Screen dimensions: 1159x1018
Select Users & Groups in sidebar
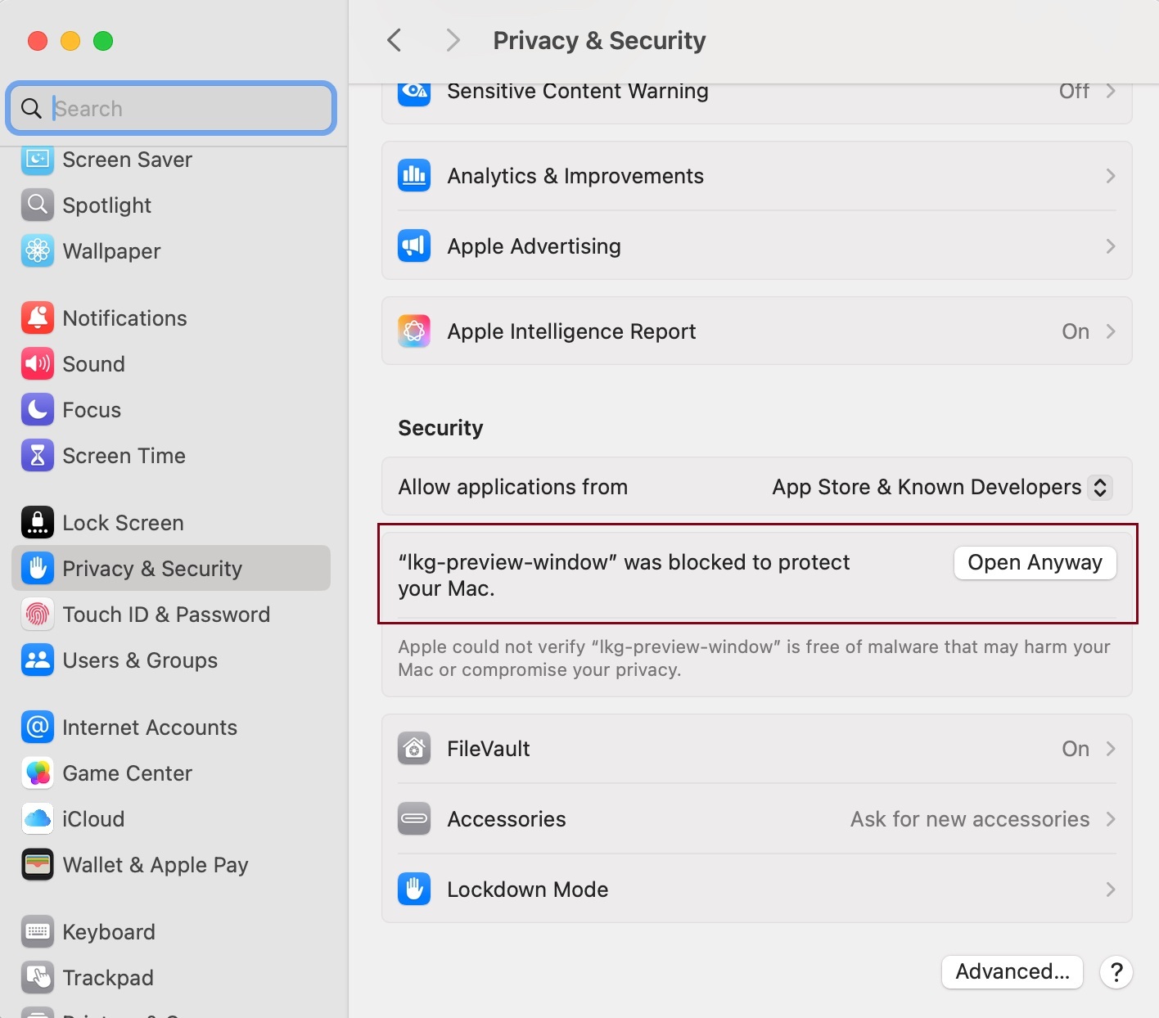click(140, 660)
